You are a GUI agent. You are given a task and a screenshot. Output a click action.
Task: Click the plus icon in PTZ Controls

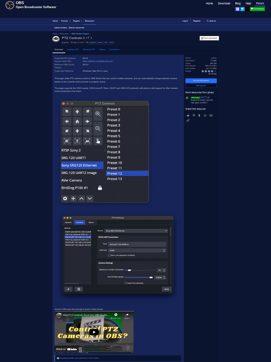click(73, 198)
